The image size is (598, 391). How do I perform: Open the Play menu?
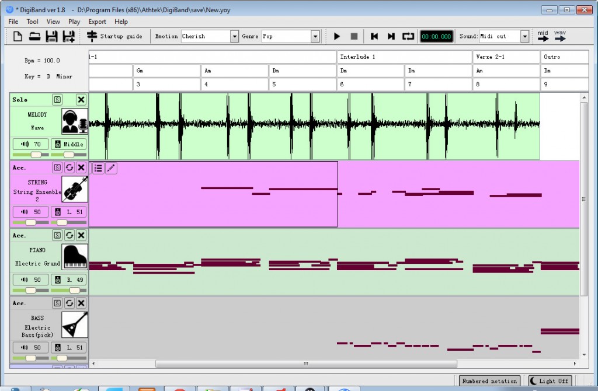pyautogui.click(x=74, y=22)
